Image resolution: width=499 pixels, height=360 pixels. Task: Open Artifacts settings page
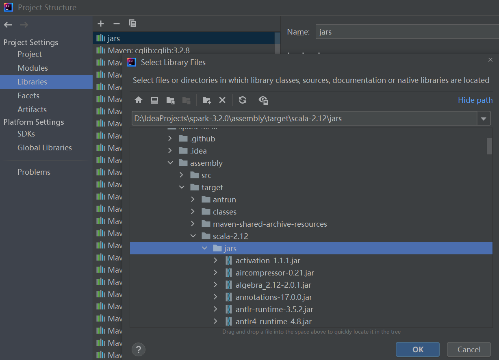point(32,109)
